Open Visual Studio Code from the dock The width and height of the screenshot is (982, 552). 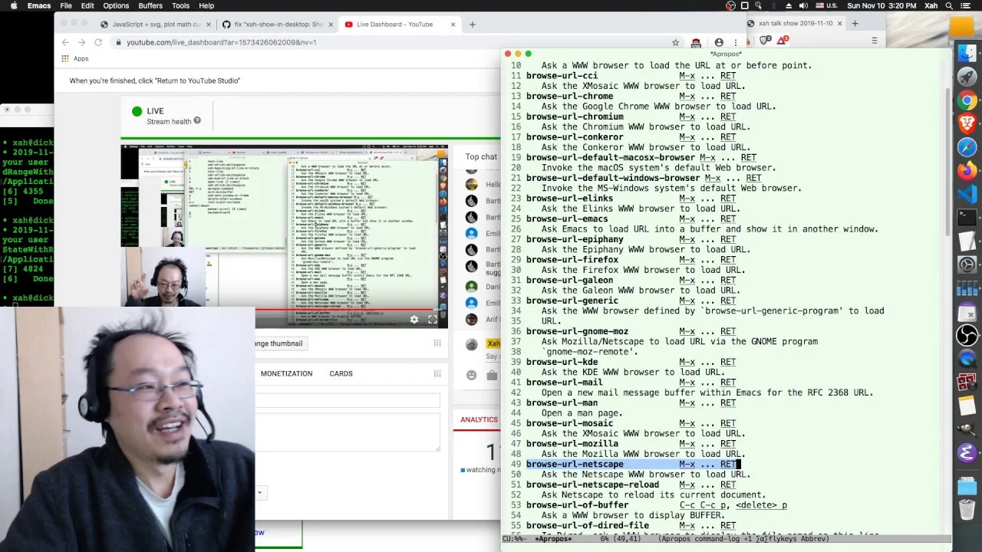(967, 194)
